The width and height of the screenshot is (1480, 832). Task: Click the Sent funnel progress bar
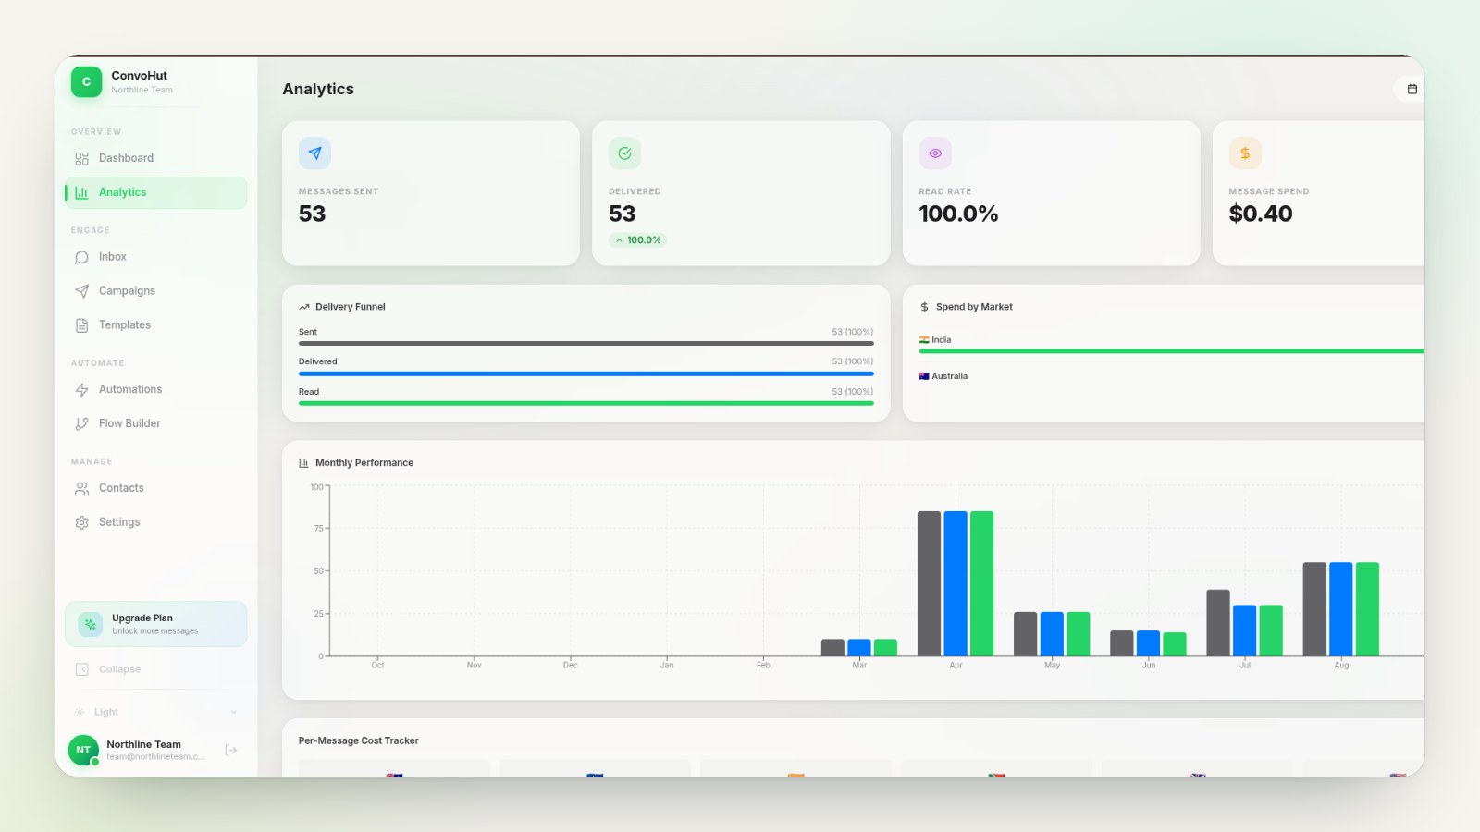coord(586,344)
